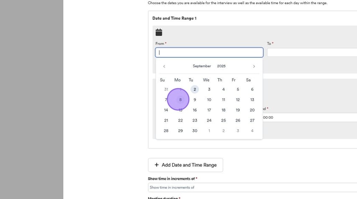
Task: Click the calendar icon above the From field
Action: pyautogui.click(x=159, y=33)
